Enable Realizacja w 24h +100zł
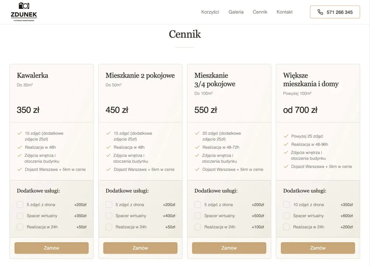The image size is (370, 266). click(x=198, y=227)
